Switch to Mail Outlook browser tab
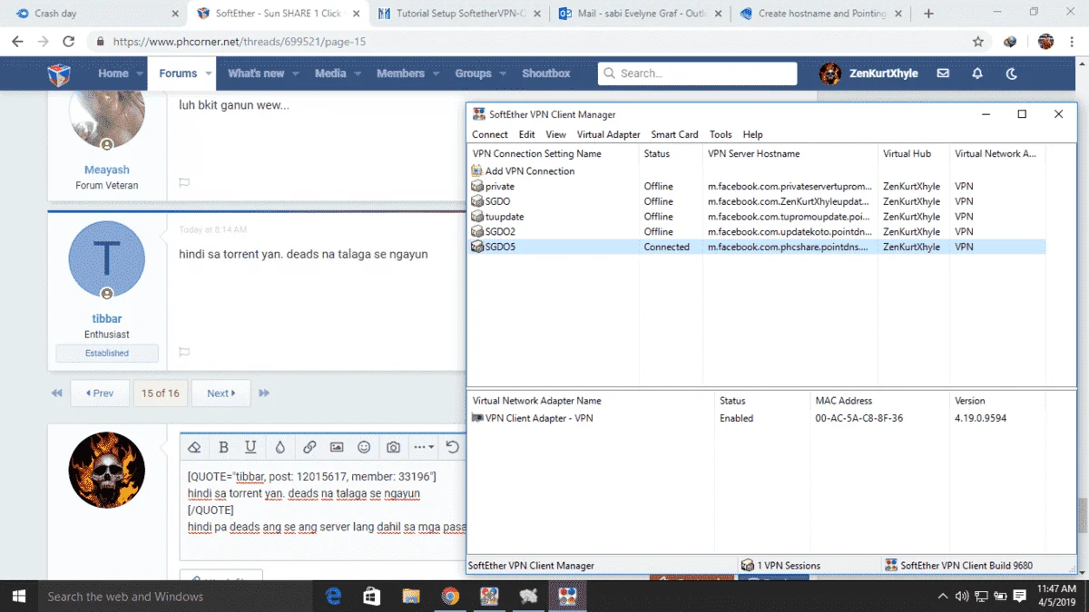The image size is (1089, 612). [x=642, y=14]
